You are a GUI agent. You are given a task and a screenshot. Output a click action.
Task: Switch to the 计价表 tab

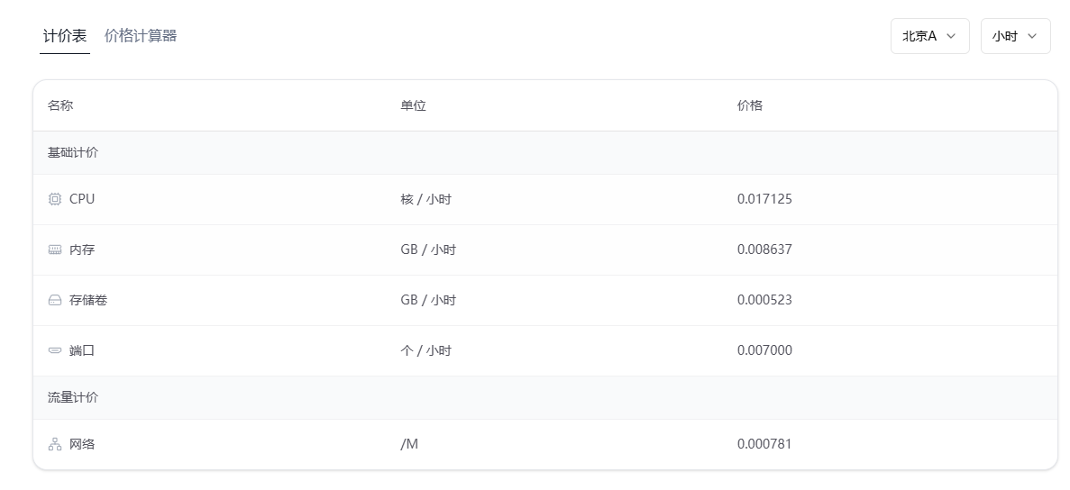point(65,36)
